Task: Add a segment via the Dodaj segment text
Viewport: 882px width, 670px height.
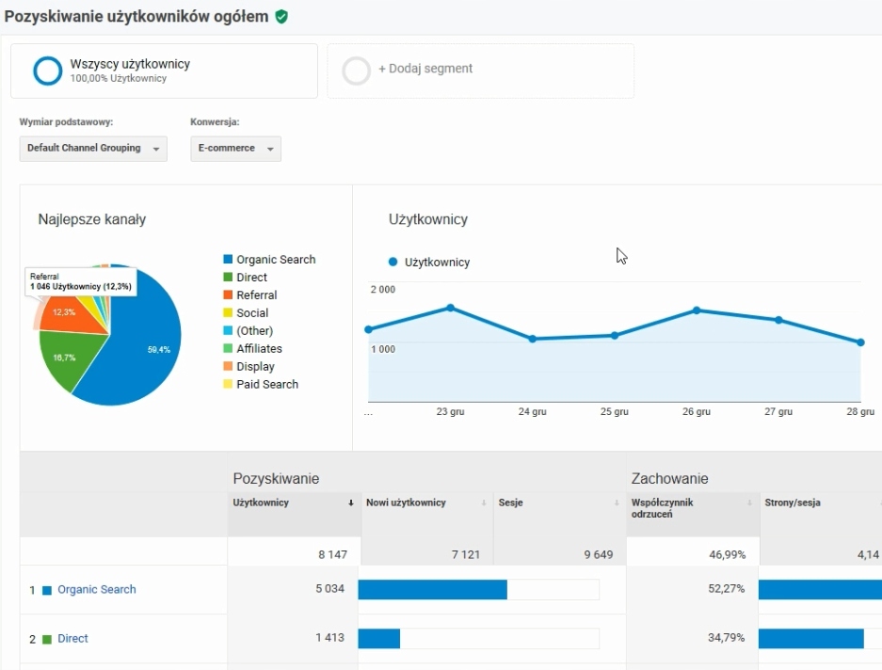Action: [x=425, y=69]
